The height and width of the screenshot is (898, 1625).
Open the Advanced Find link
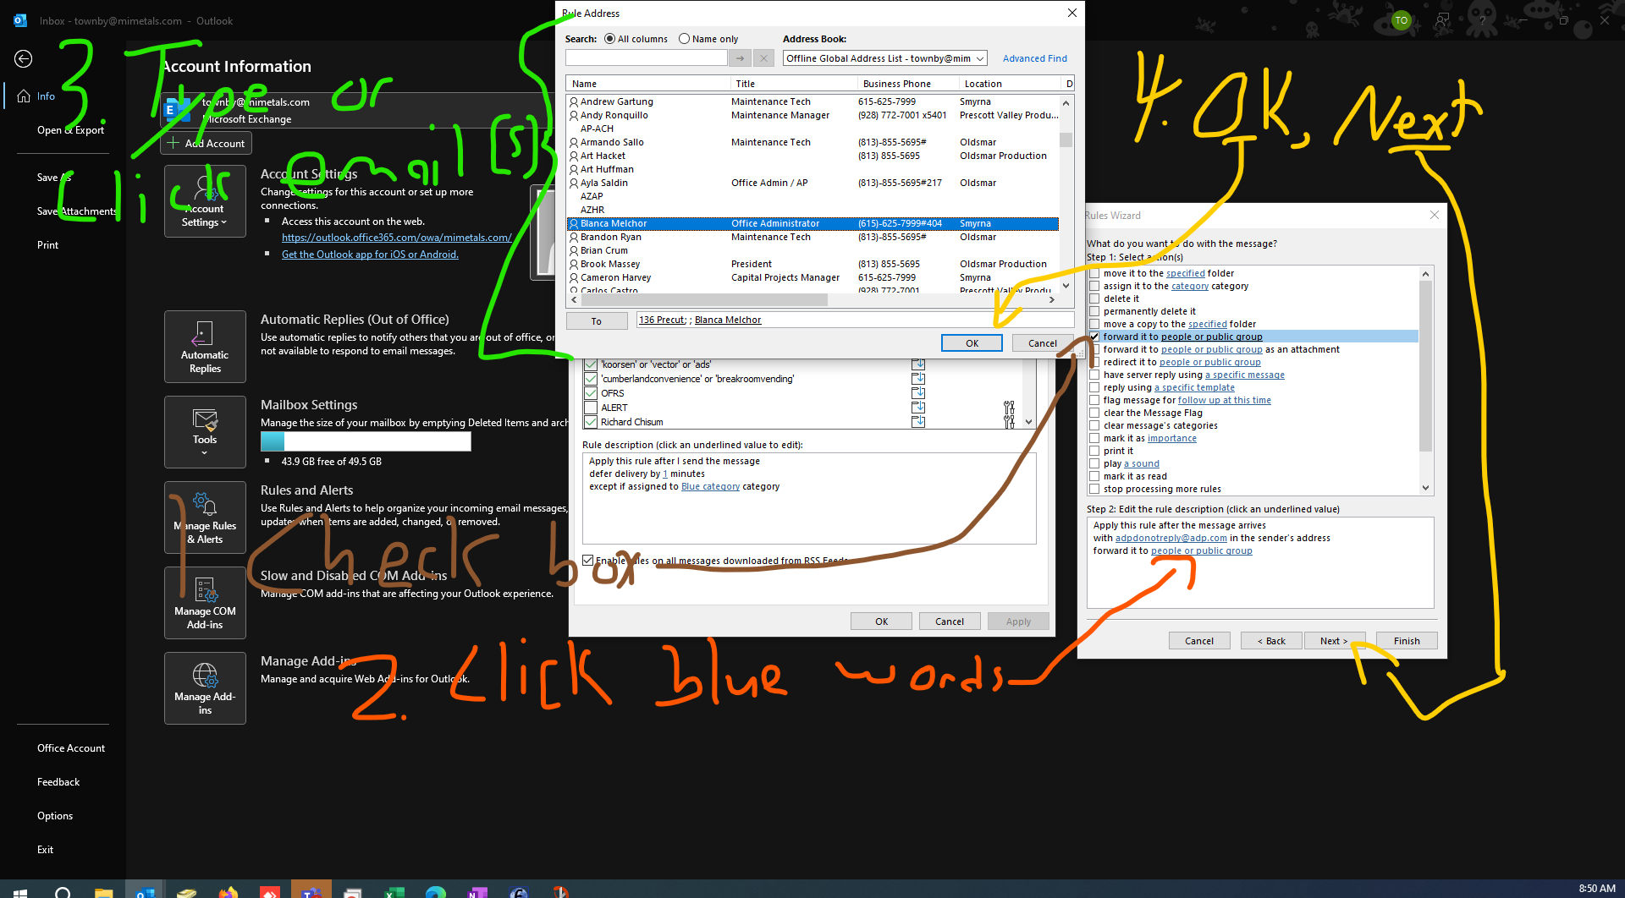[x=1034, y=58]
